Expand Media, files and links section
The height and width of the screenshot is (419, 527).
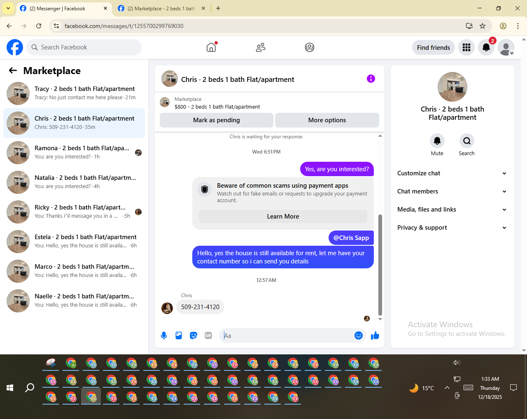coord(452,209)
